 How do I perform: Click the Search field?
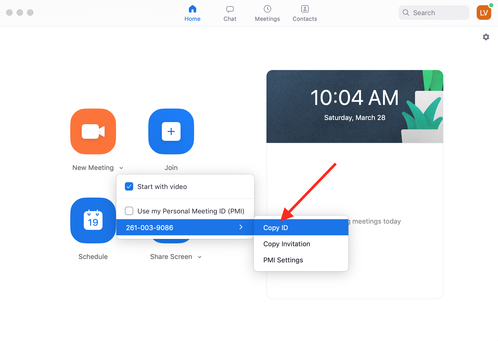[x=434, y=12]
